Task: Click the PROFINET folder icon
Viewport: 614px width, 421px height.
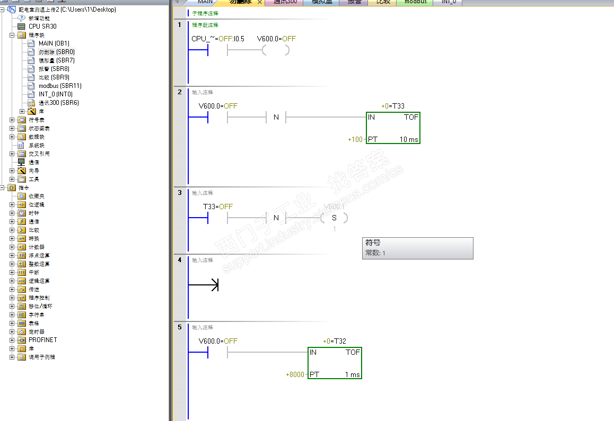Action: coord(22,341)
